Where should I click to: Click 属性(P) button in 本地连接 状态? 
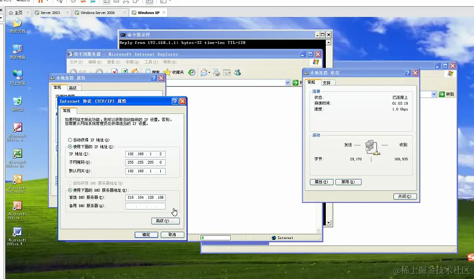click(321, 182)
